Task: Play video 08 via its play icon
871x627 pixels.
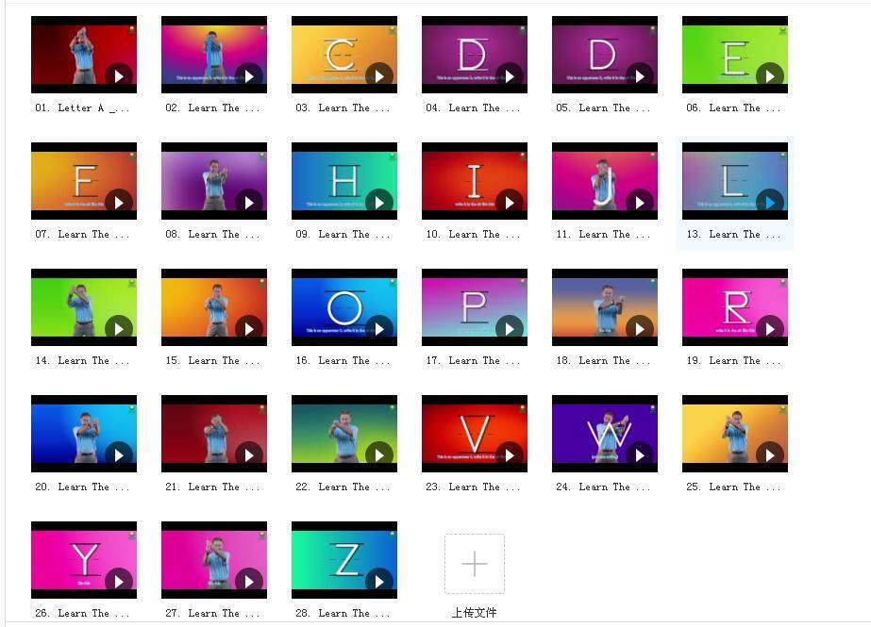Action: [x=249, y=203]
